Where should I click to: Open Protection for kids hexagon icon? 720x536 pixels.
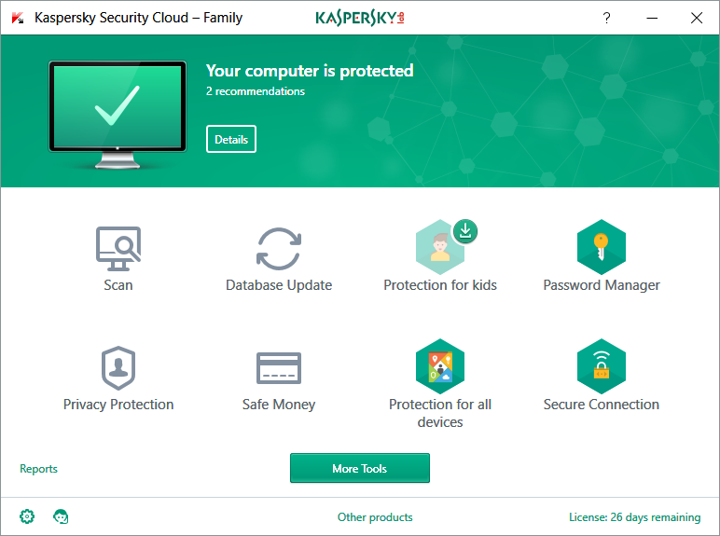pyautogui.click(x=440, y=247)
